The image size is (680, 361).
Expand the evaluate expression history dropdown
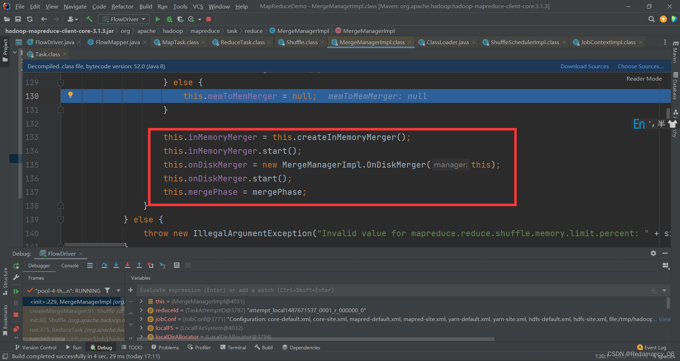pos(664,290)
